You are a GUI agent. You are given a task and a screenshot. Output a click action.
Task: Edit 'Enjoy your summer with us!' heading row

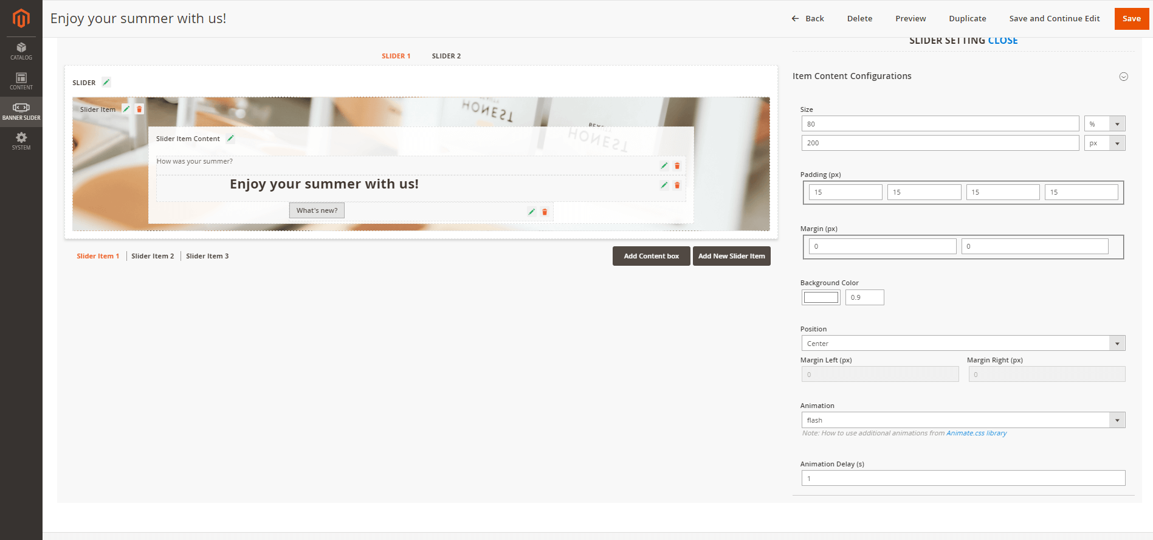click(664, 185)
